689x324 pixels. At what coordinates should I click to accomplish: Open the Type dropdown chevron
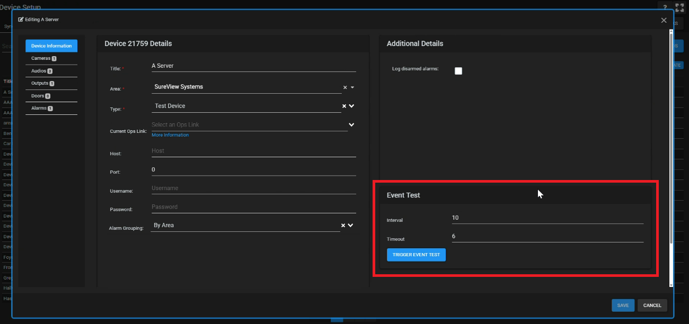[x=351, y=106]
